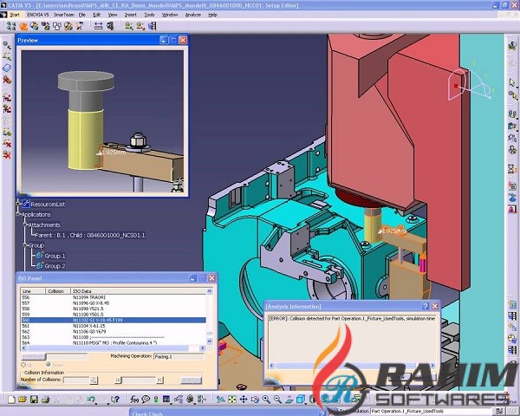Screen dimensions: 520x416
Task: Open the Start menu in menu bar
Action: point(14,15)
